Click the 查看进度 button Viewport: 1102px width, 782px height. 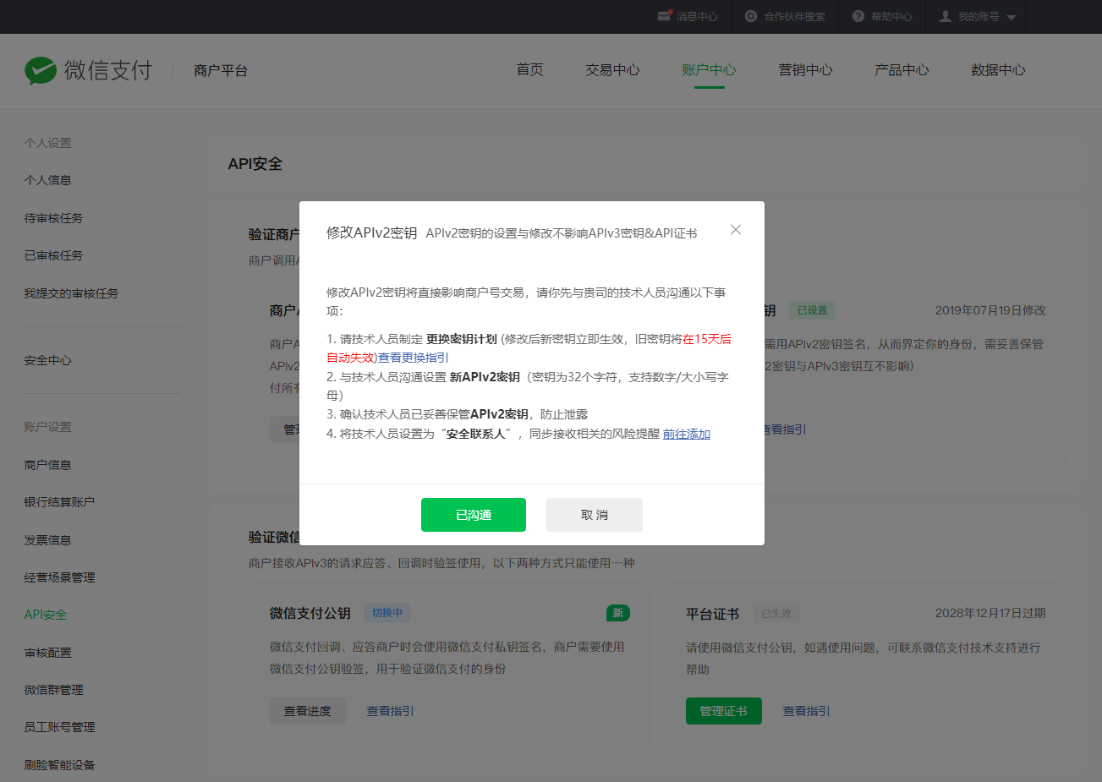(308, 711)
